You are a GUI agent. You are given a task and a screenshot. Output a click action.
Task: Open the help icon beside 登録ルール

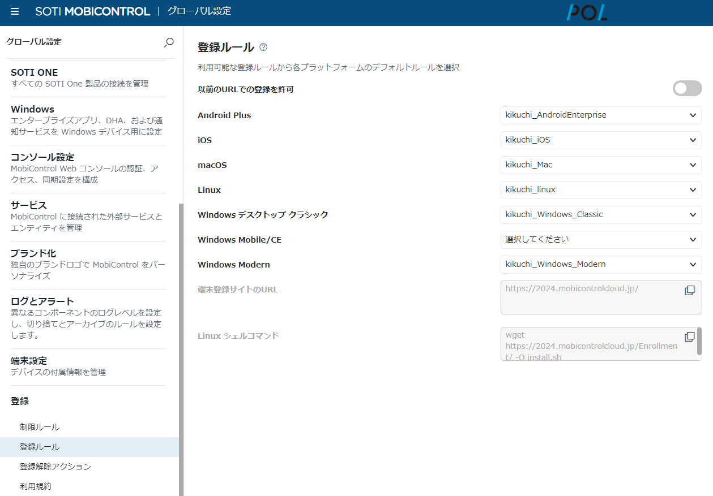(263, 48)
